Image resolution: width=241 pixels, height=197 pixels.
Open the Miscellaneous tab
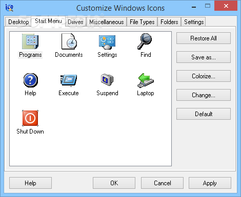pos(107,22)
